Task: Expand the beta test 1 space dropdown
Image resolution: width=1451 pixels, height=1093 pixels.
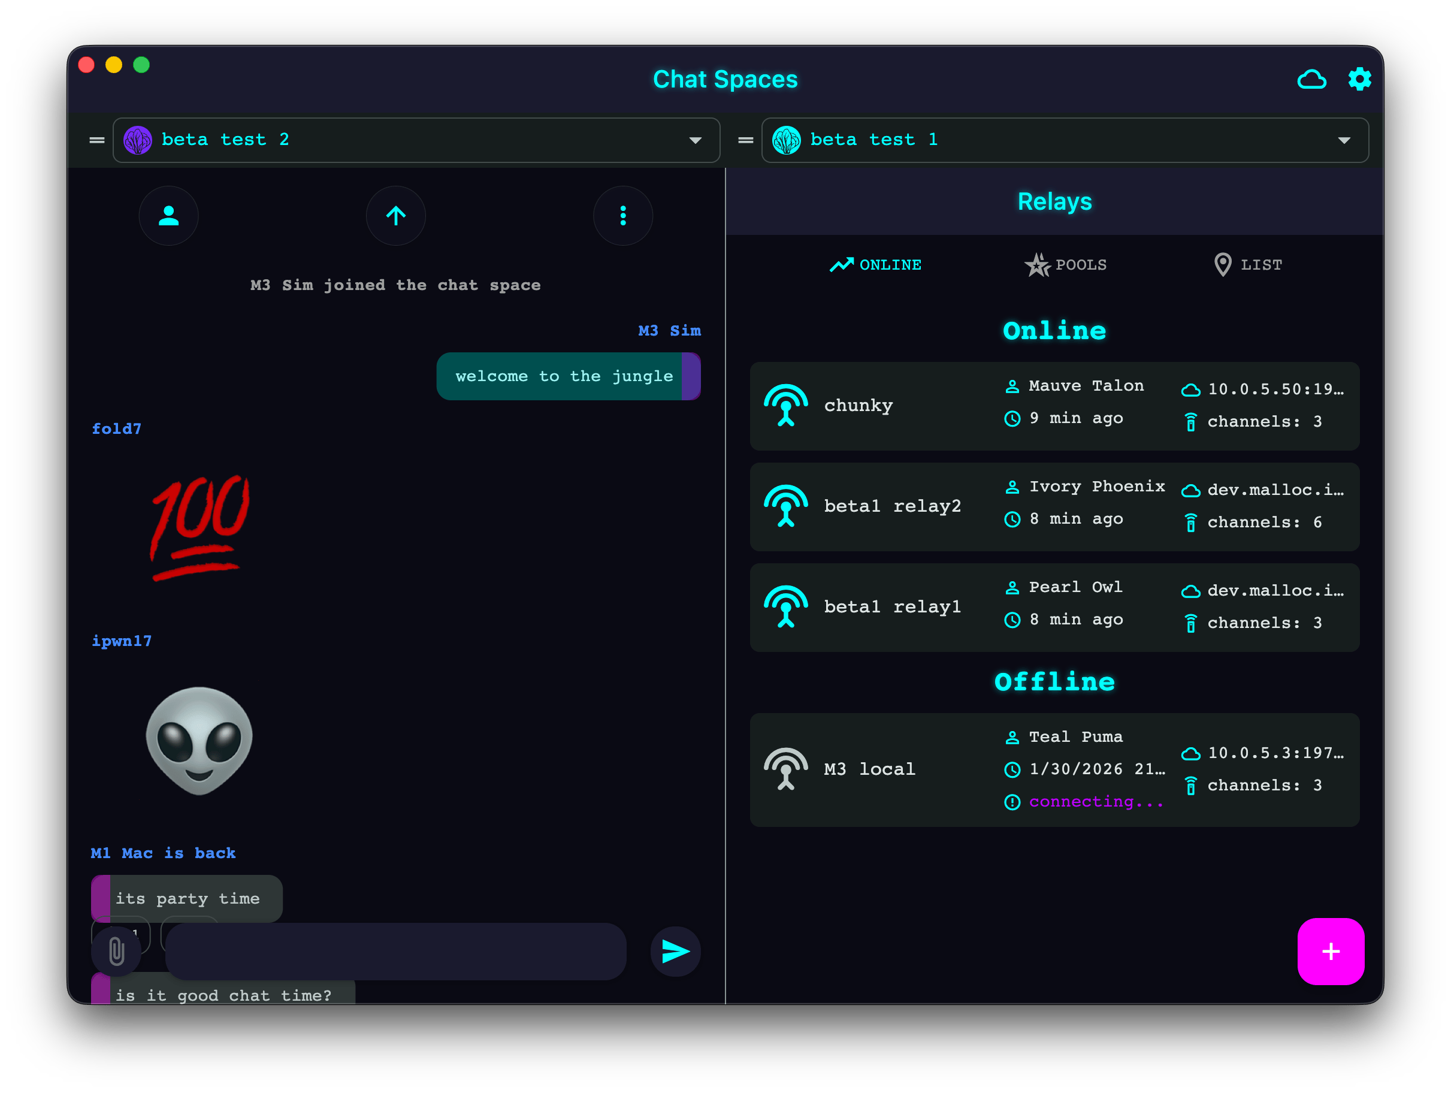Action: (1344, 140)
